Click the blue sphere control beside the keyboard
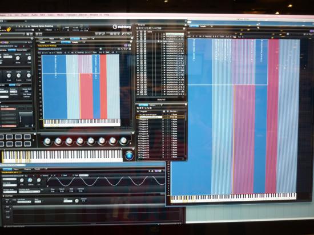The height and width of the screenshot is (235, 314). click(129, 156)
